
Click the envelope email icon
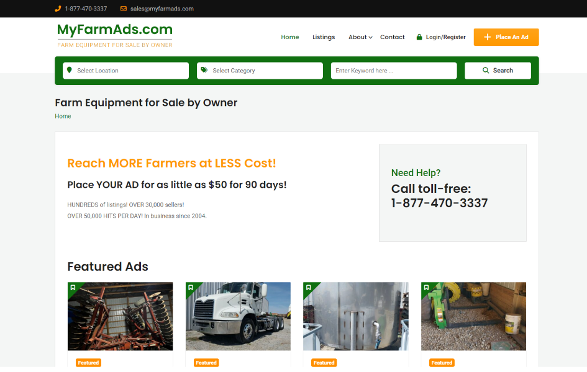[124, 9]
